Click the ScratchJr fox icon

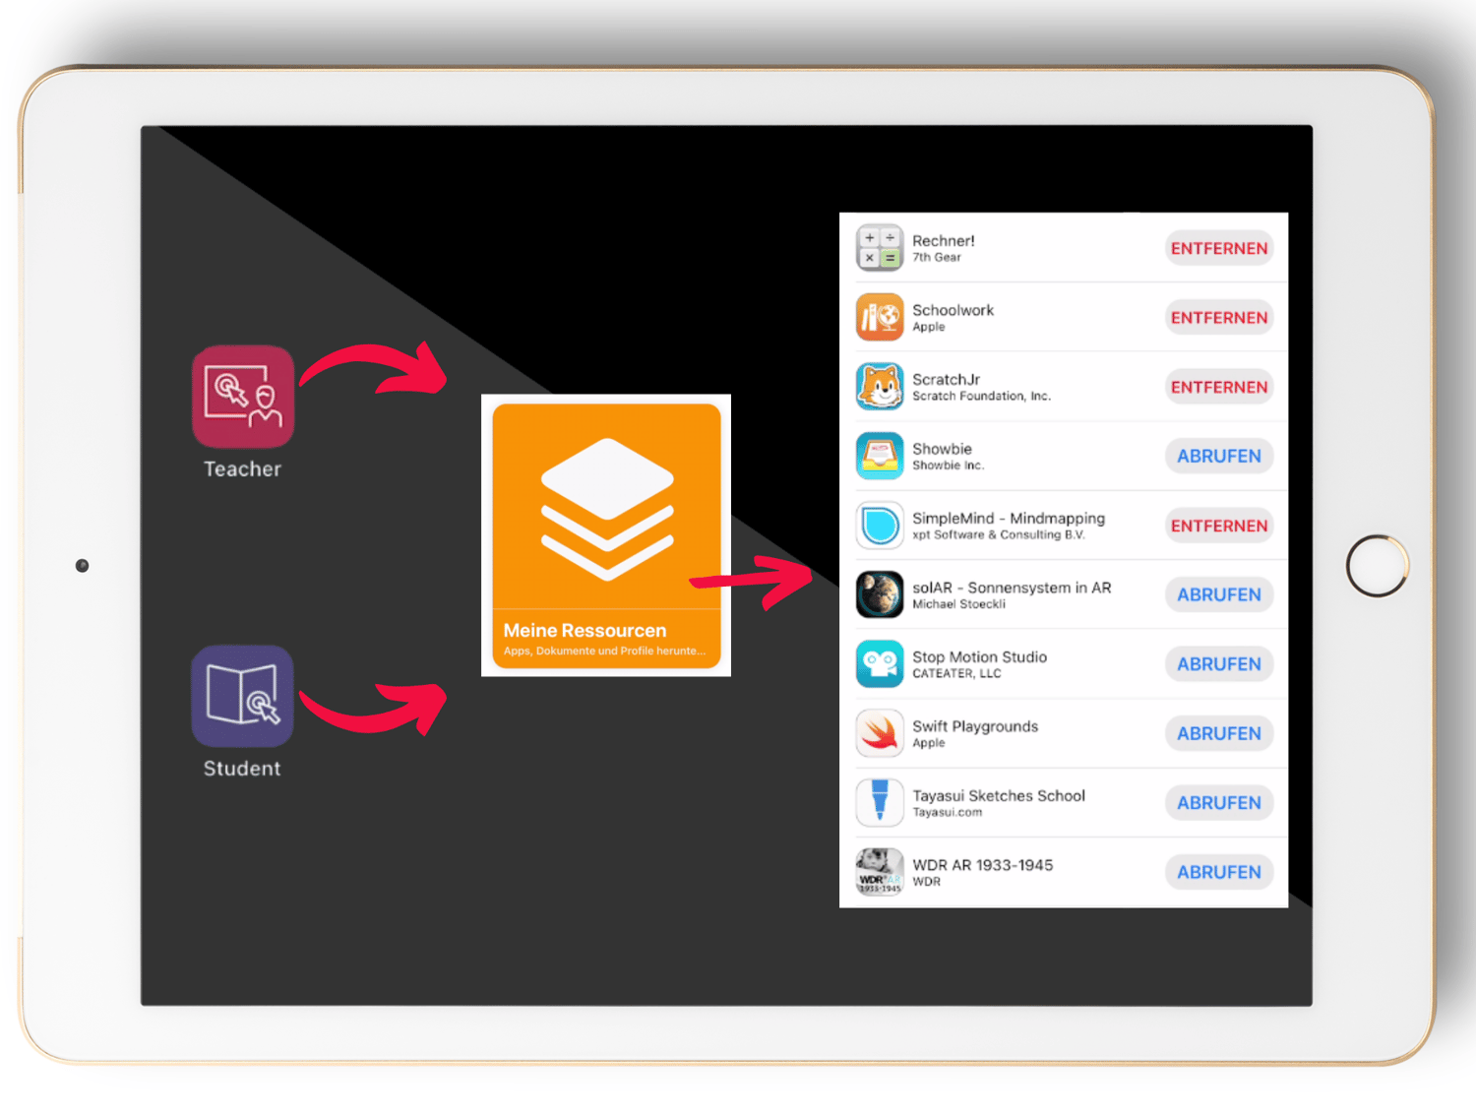pos(879,386)
